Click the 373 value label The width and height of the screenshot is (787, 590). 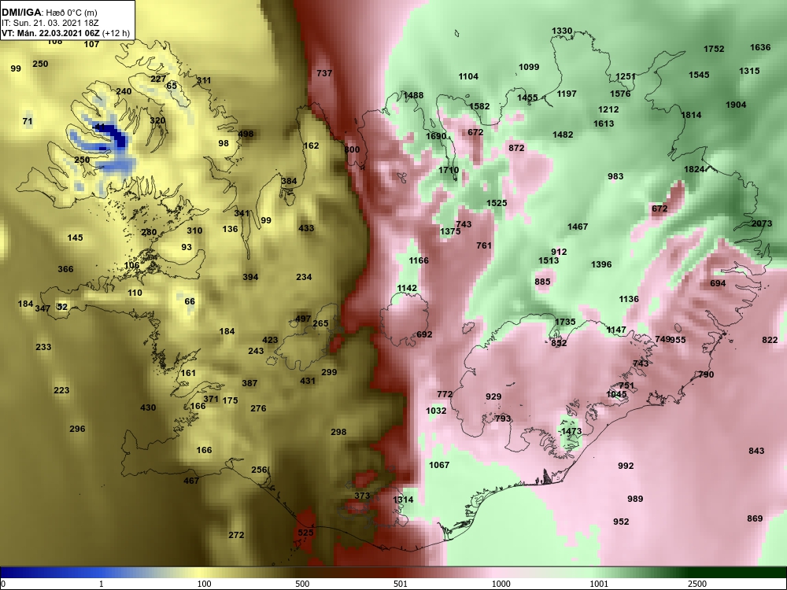pos(362,496)
